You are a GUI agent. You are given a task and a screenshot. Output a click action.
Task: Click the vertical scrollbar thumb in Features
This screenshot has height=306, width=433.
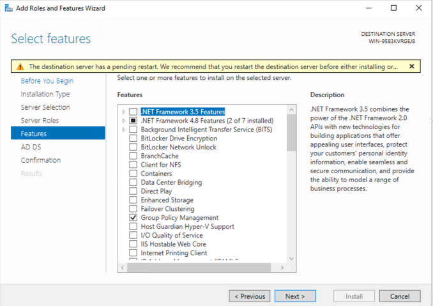click(291, 133)
